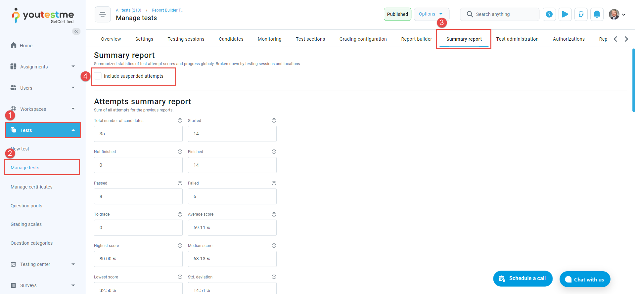Open Chat with us button

tap(585, 279)
